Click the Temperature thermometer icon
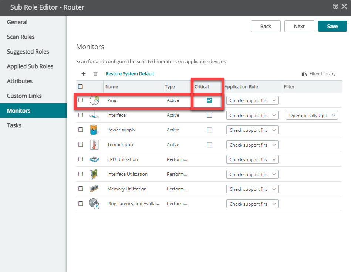351x272 pixels. [94, 144]
